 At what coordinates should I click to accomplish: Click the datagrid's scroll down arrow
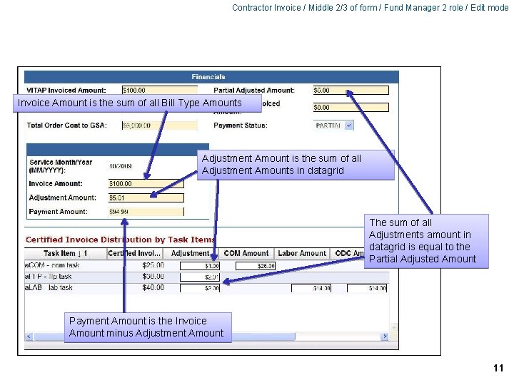click(x=393, y=327)
